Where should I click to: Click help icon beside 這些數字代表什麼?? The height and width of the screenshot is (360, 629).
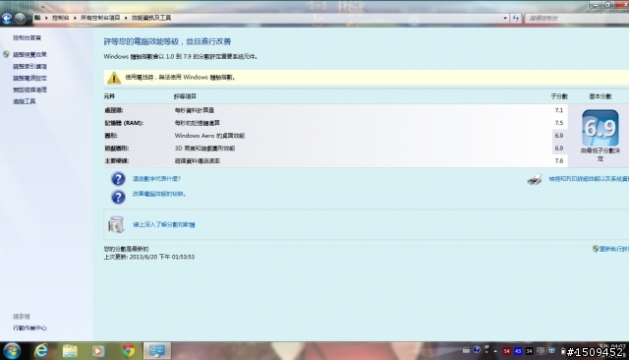pyautogui.click(x=118, y=179)
